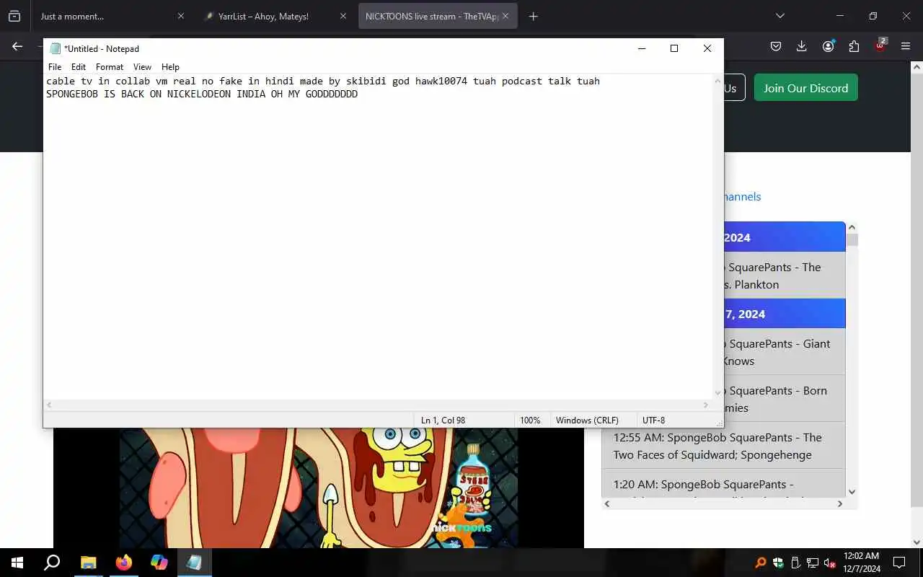The height and width of the screenshot is (577, 923).
Task: Click the Nicktoons video stream player
Action: coord(318,488)
